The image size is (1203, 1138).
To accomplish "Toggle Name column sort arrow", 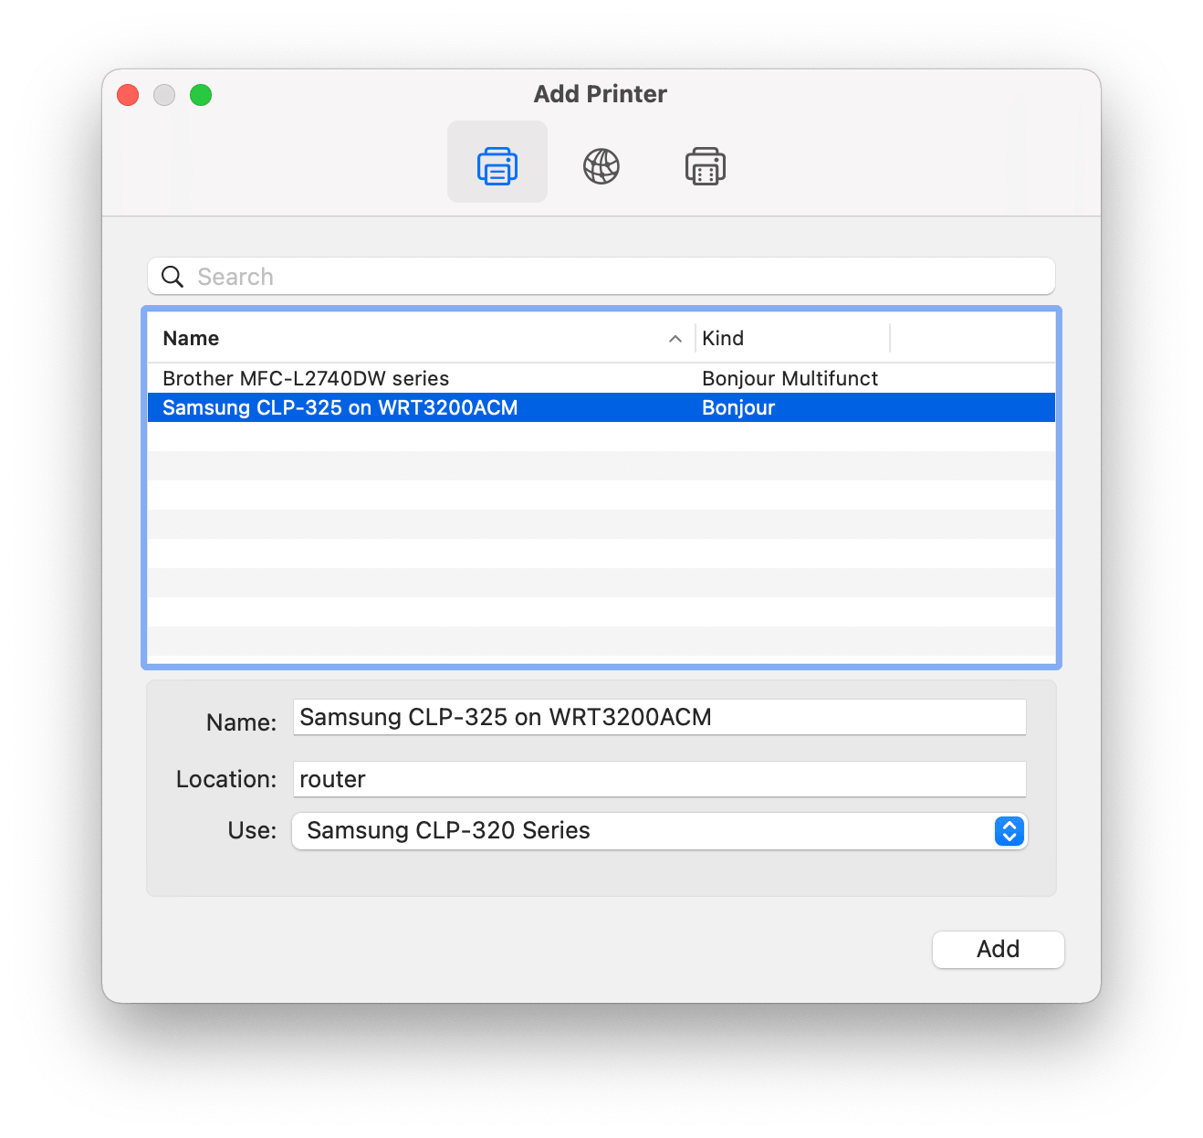I will [675, 339].
